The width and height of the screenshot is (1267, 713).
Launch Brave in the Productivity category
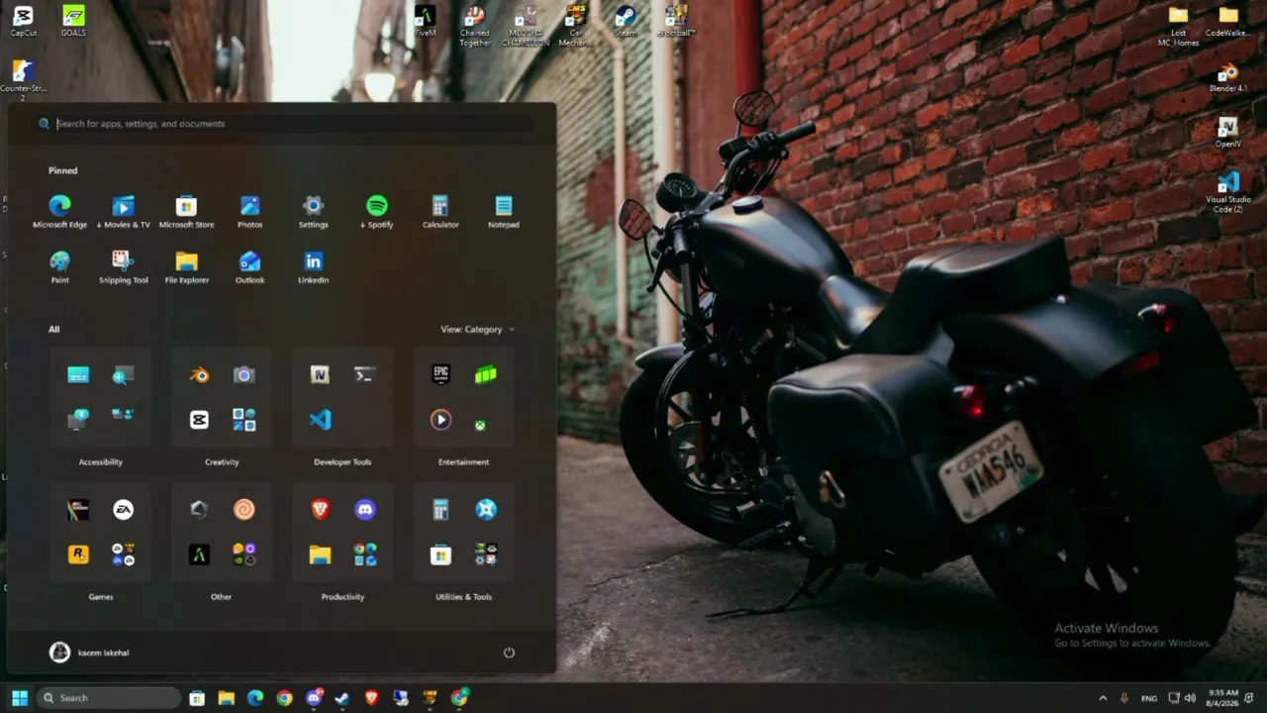tap(320, 509)
